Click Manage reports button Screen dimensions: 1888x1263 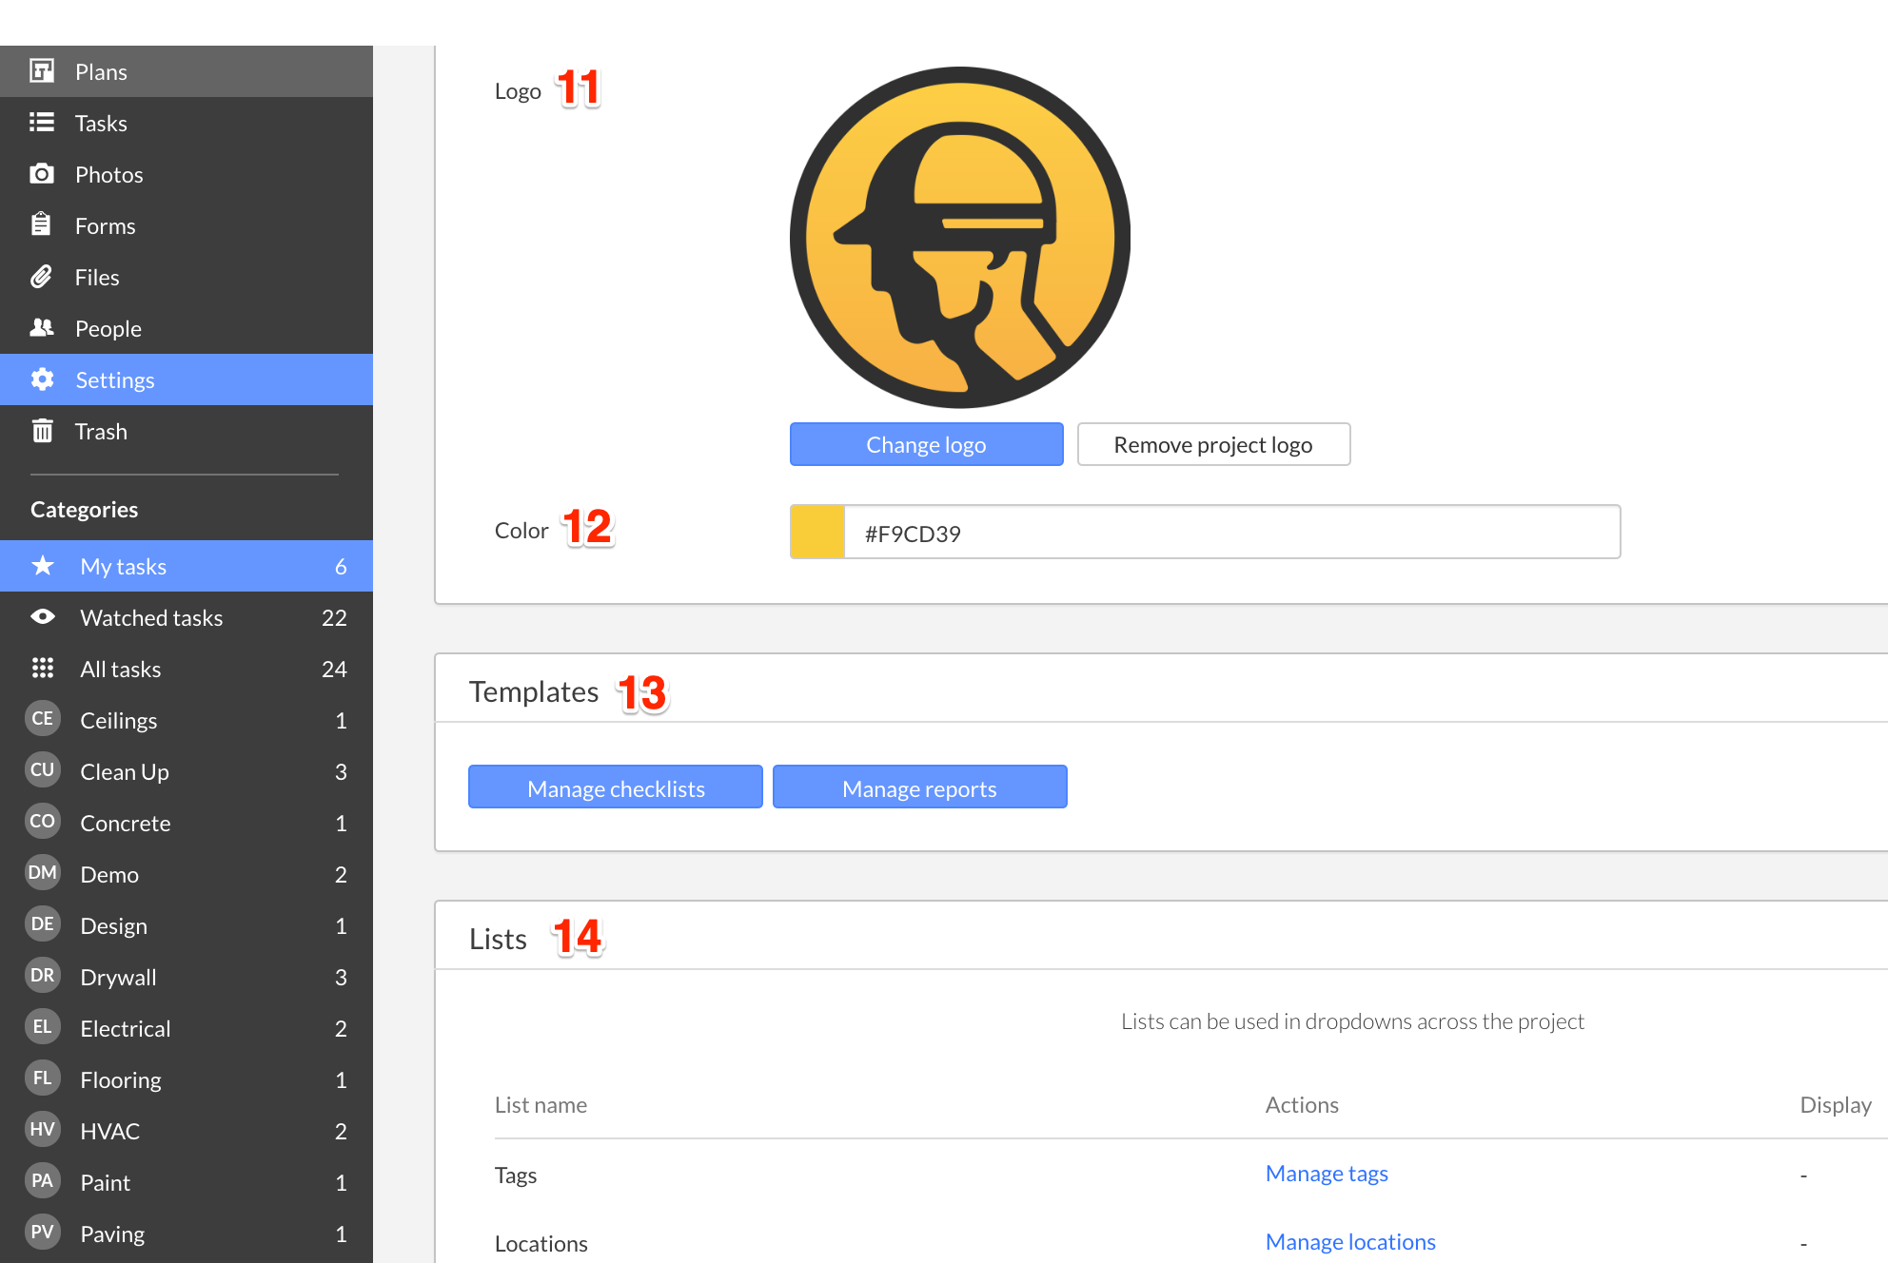(919, 787)
